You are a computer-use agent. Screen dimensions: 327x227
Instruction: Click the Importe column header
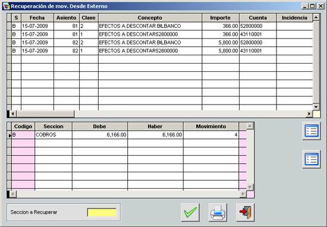point(220,18)
